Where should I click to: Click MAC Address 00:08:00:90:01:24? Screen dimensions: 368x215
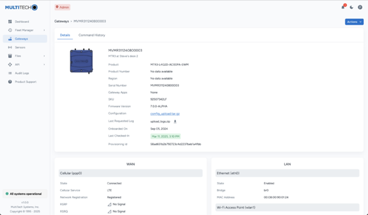point(276,197)
